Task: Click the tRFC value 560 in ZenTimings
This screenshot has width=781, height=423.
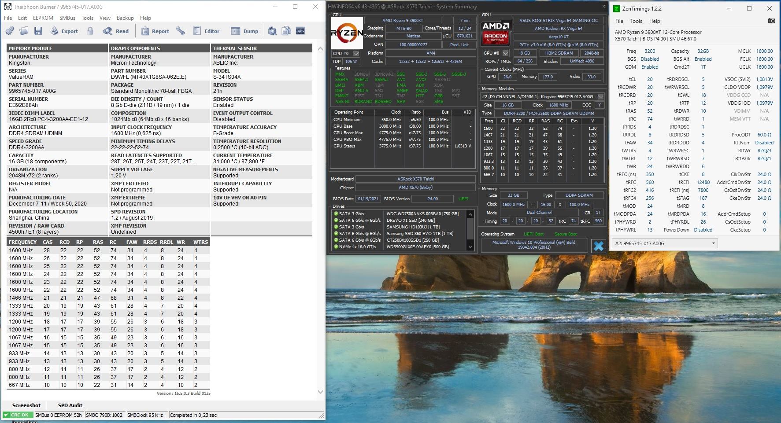Action: (650, 182)
